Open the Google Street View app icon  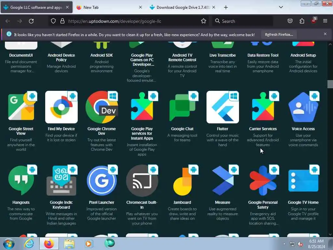[x=21, y=107]
